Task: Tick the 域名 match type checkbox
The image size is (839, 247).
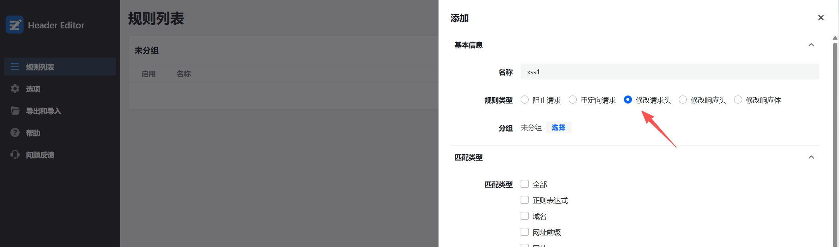Action: [x=525, y=216]
